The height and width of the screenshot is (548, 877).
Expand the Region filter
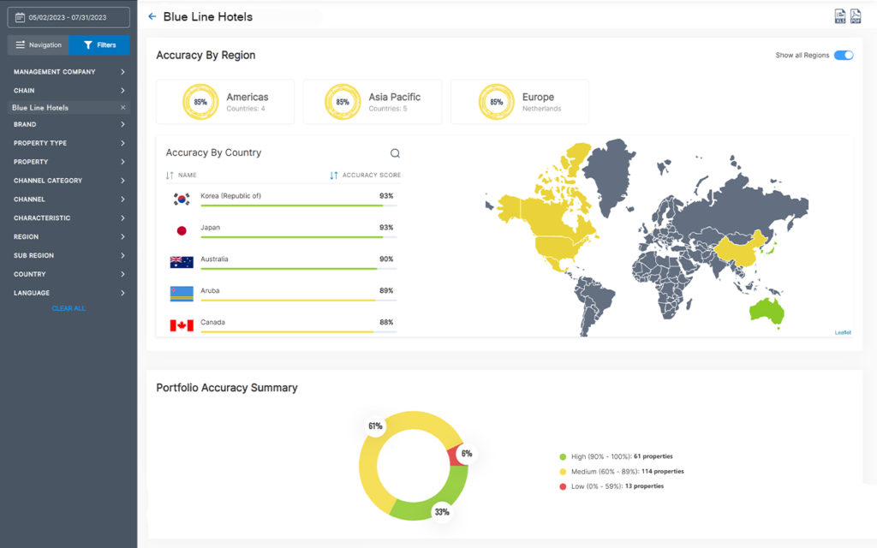point(69,236)
